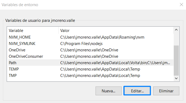
Task: Click the vertical scrollbar thumb in list
Action: pos(176,60)
